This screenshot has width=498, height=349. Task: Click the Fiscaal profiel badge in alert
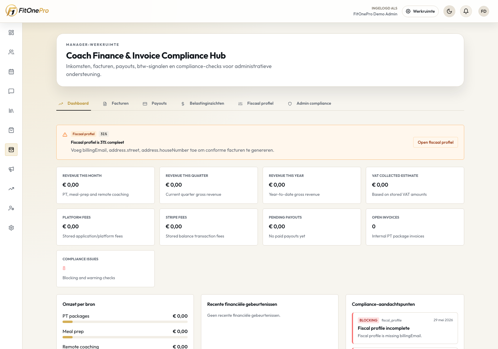pos(84,134)
